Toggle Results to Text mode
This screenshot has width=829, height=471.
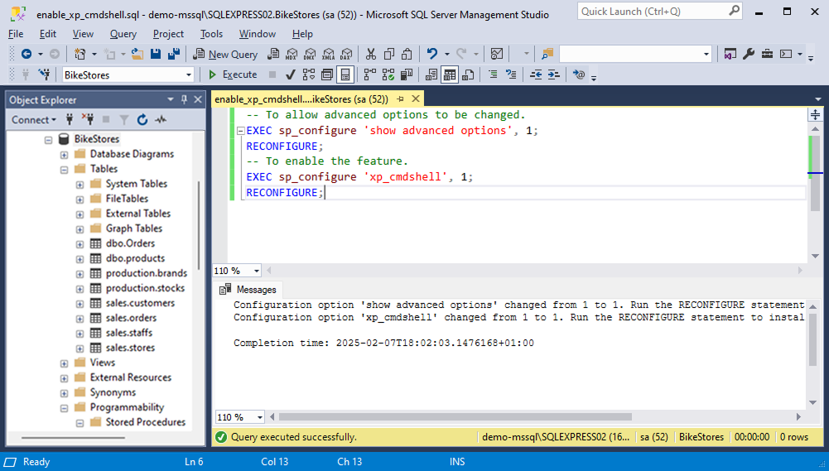tap(431, 74)
